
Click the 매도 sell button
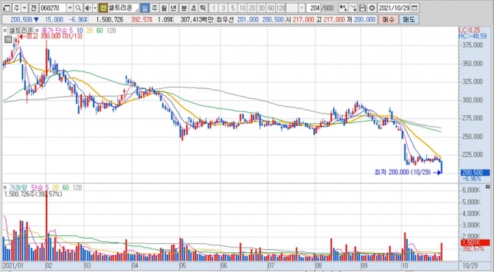tap(408, 19)
